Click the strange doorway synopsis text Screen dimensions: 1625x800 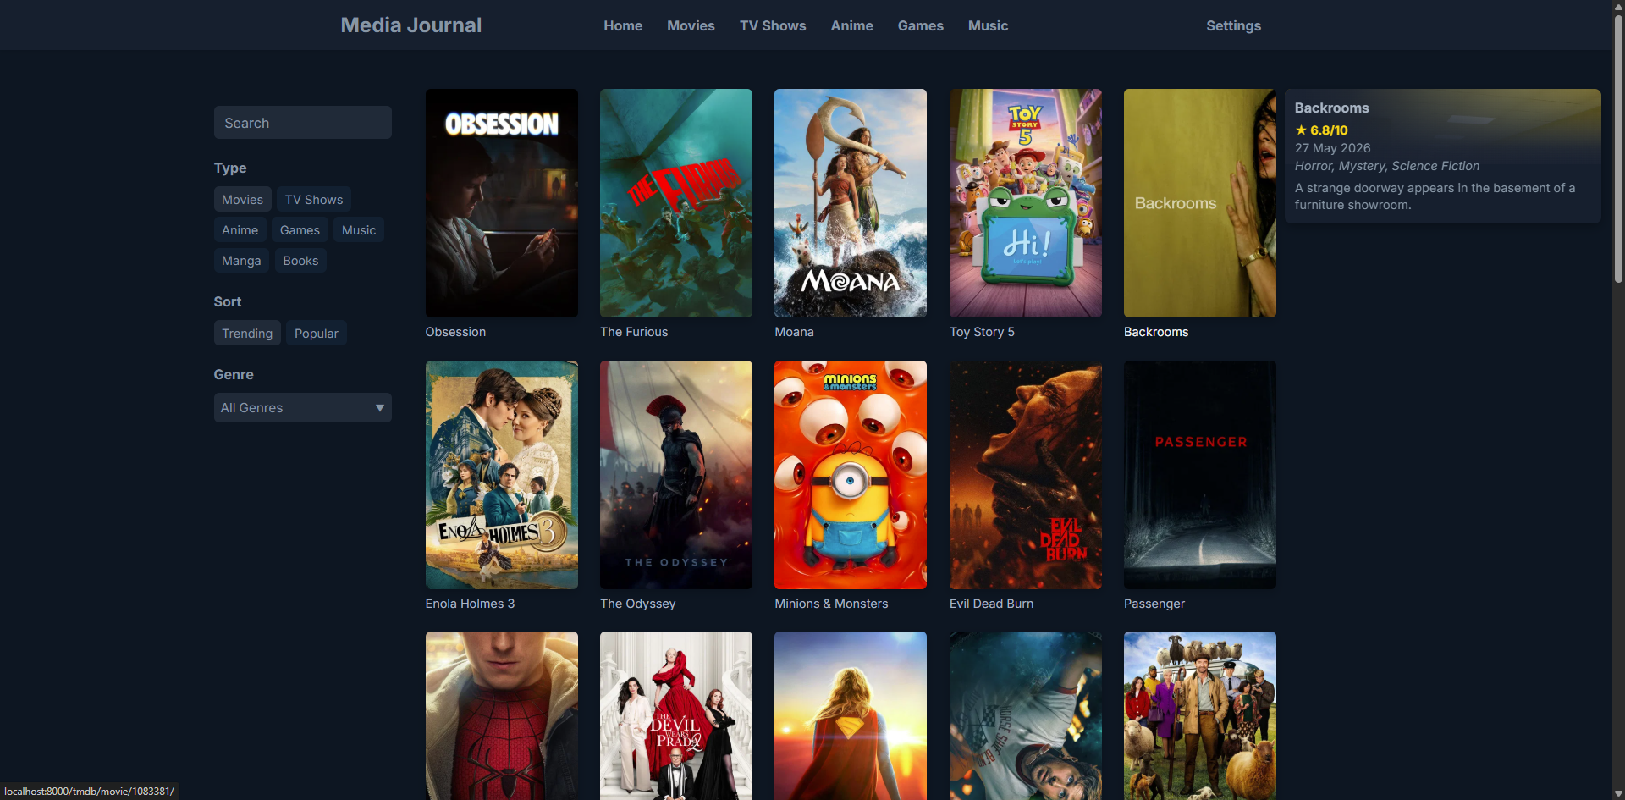tap(1435, 196)
